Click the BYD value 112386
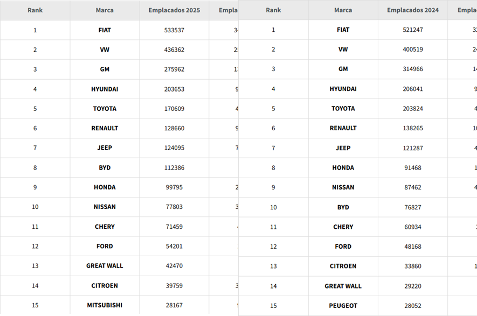Viewport: 477px width, 316px height. pyautogui.click(x=174, y=168)
